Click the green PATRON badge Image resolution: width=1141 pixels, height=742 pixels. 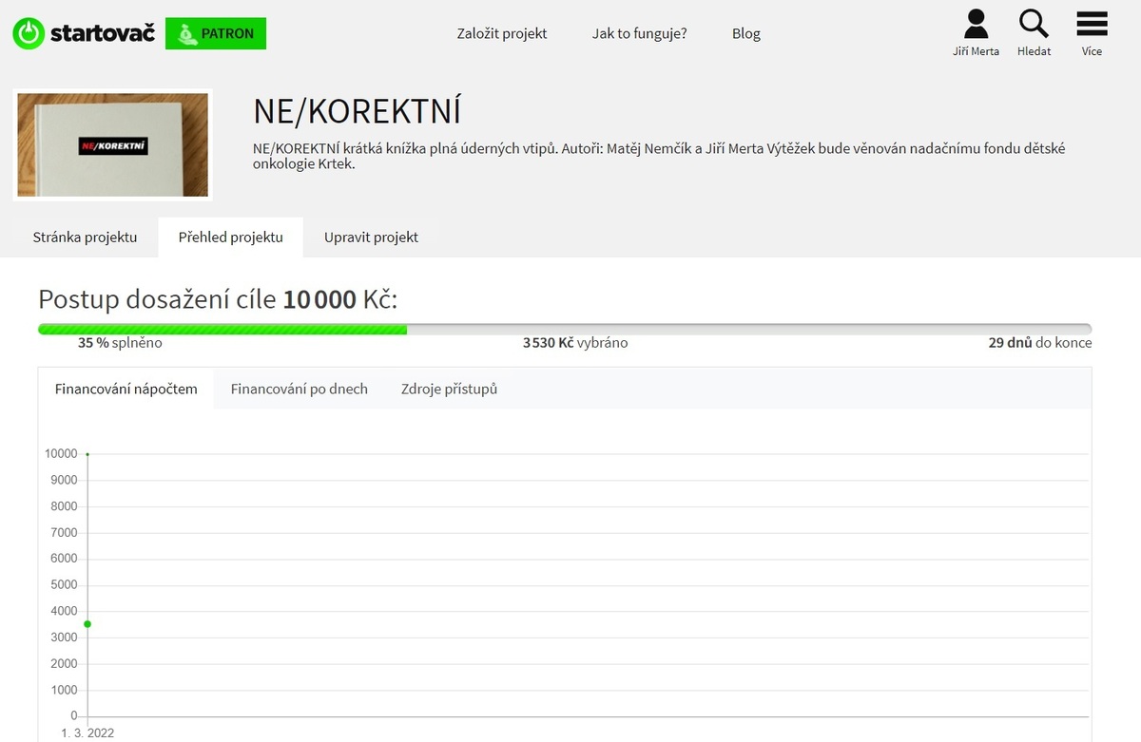pos(216,33)
